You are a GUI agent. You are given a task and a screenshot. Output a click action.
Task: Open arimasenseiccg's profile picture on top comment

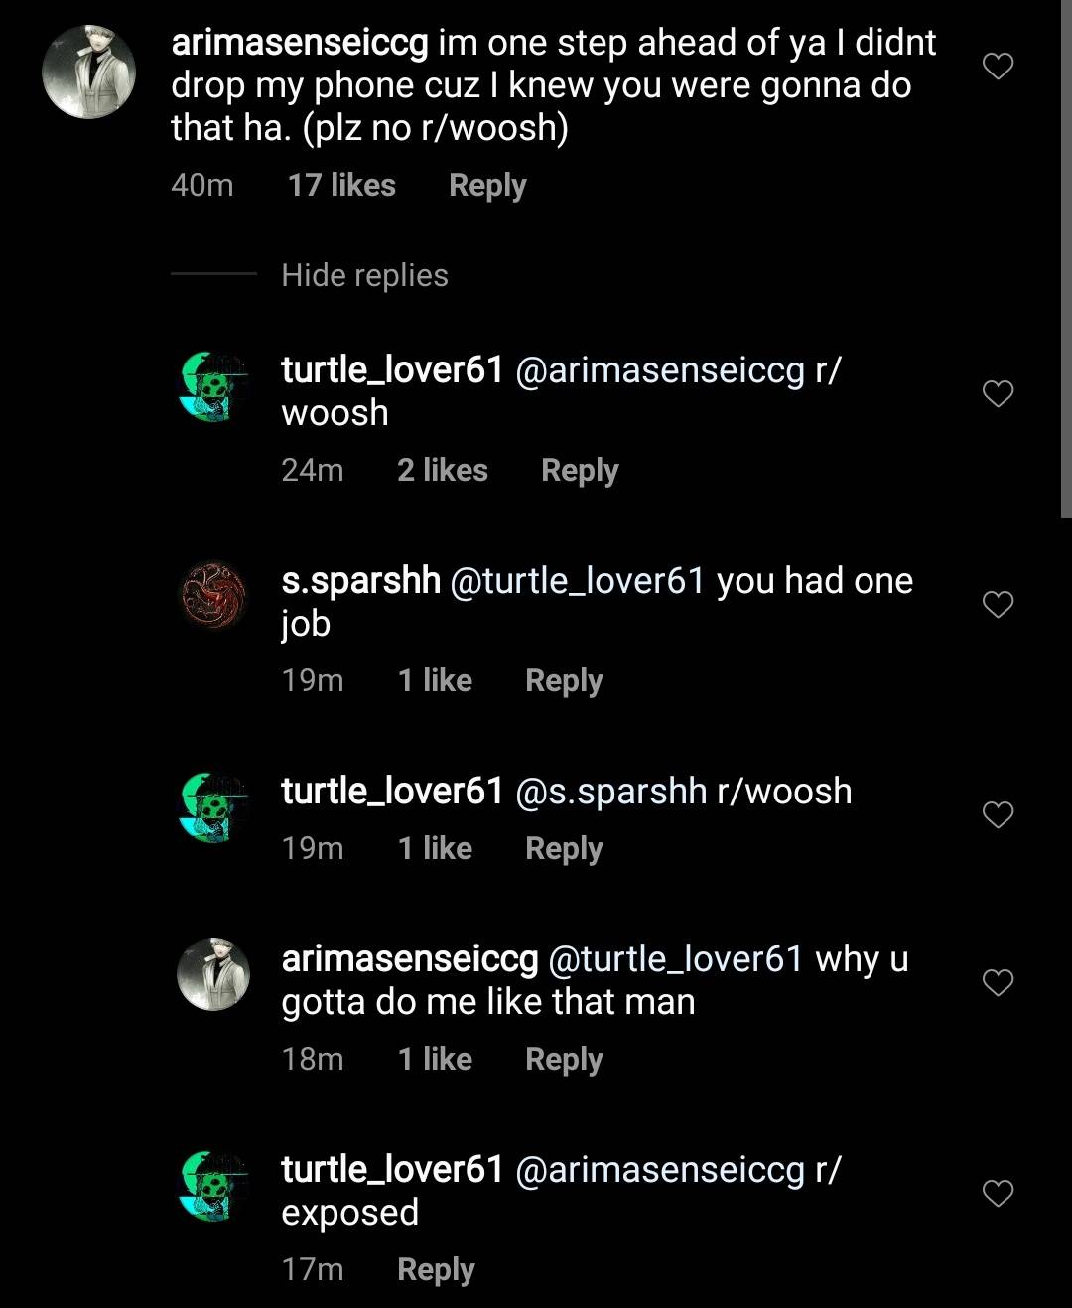pos(88,73)
